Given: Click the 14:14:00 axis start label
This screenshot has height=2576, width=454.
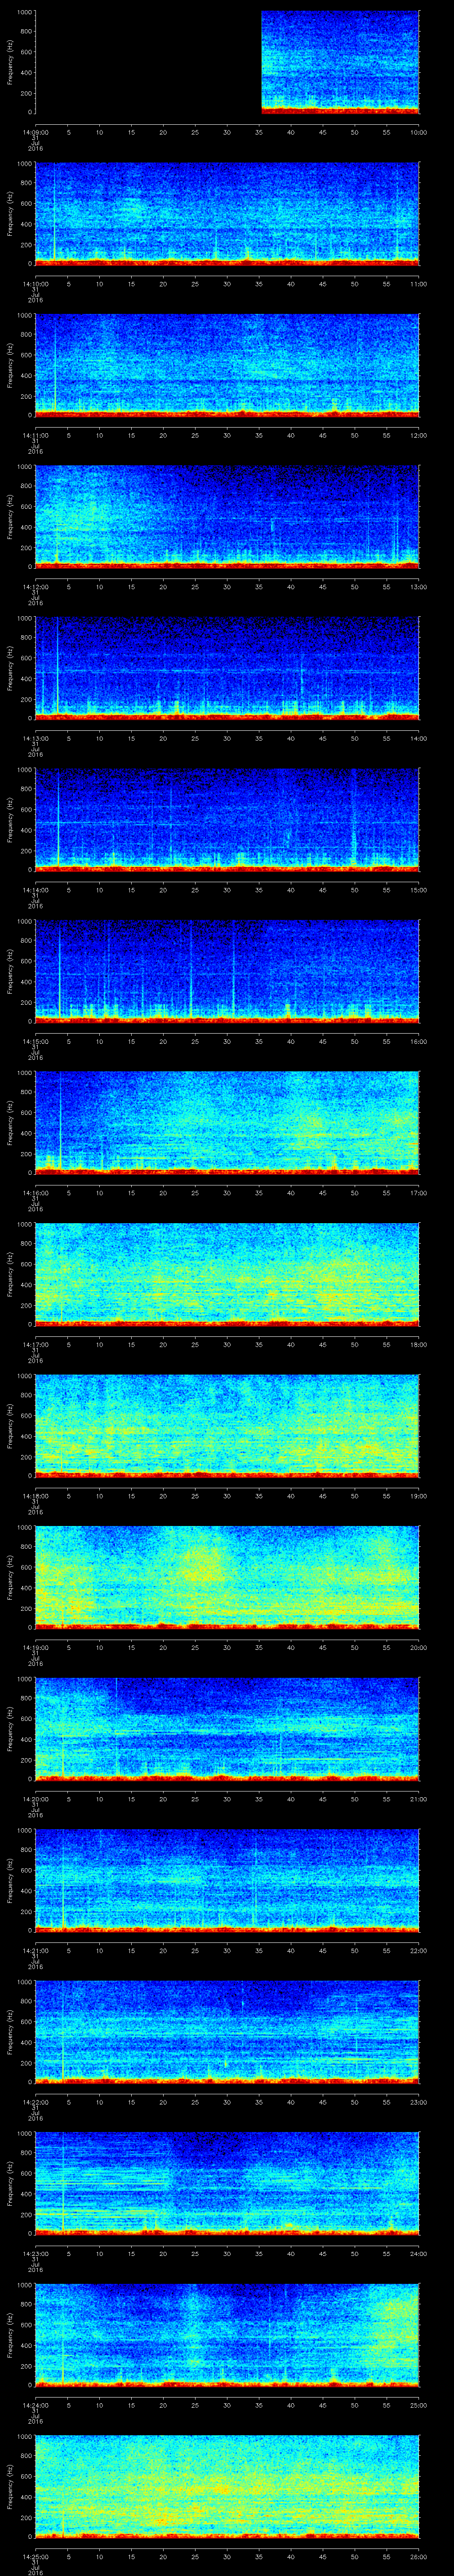Looking at the screenshot, I should (x=36, y=890).
